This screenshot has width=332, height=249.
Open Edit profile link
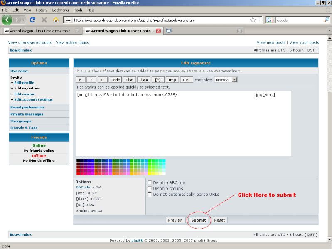[24, 83]
